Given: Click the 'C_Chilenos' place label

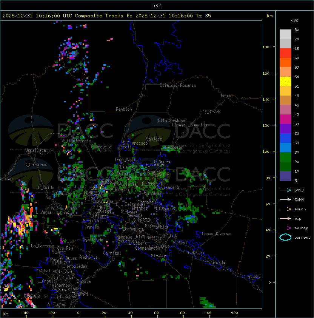Looking at the screenshot, I should click(x=36, y=165).
